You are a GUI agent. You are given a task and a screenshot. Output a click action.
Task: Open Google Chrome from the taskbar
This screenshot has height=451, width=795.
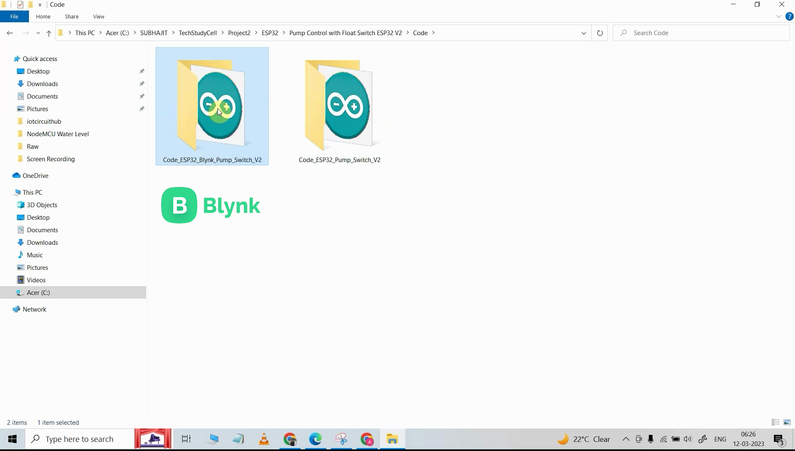point(290,439)
